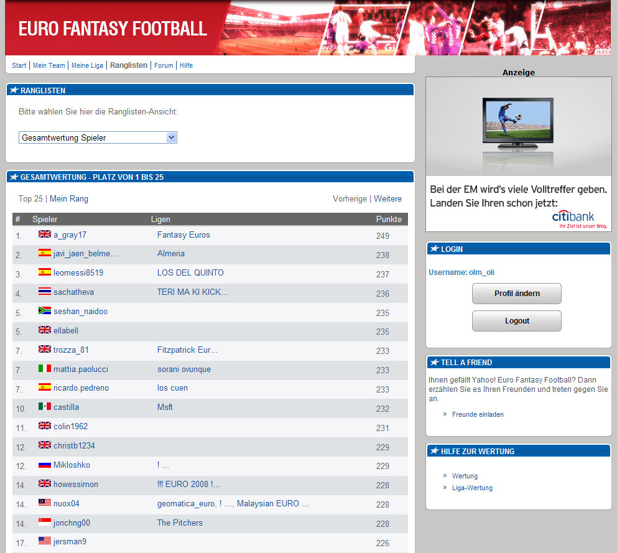Image resolution: width=617 pixels, height=553 pixels.
Task: Click the UK flag beside trozza_81
Action: [45, 349]
